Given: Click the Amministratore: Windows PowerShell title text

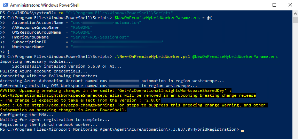Looking at the screenshot, I should coord(45,5).
